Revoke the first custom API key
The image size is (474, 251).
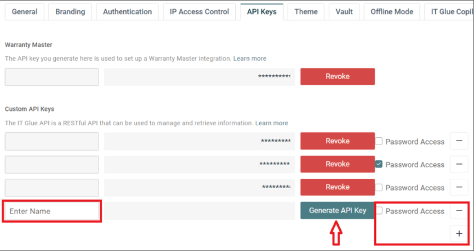pyautogui.click(x=337, y=141)
